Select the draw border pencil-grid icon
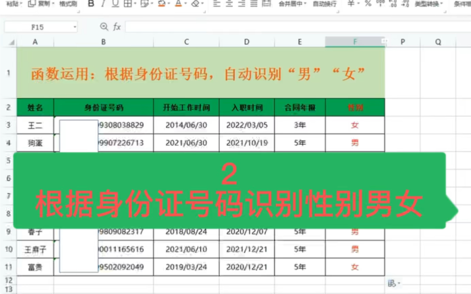This screenshot has height=294, width=471. 144,4
